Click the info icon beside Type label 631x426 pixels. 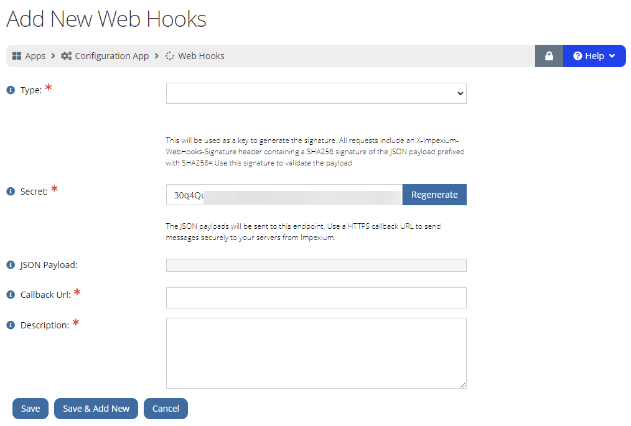pyautogui.click(x=11, y=90)
